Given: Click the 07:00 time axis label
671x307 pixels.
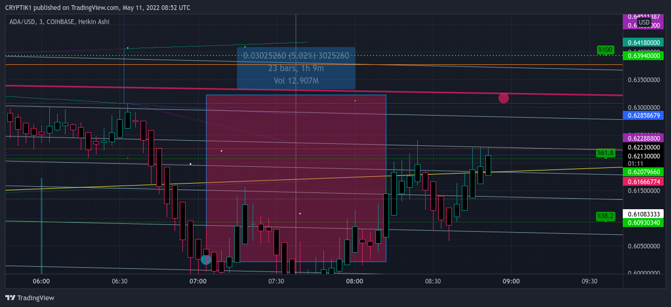Looking at the screenshot, I should (x=198, y=281).
